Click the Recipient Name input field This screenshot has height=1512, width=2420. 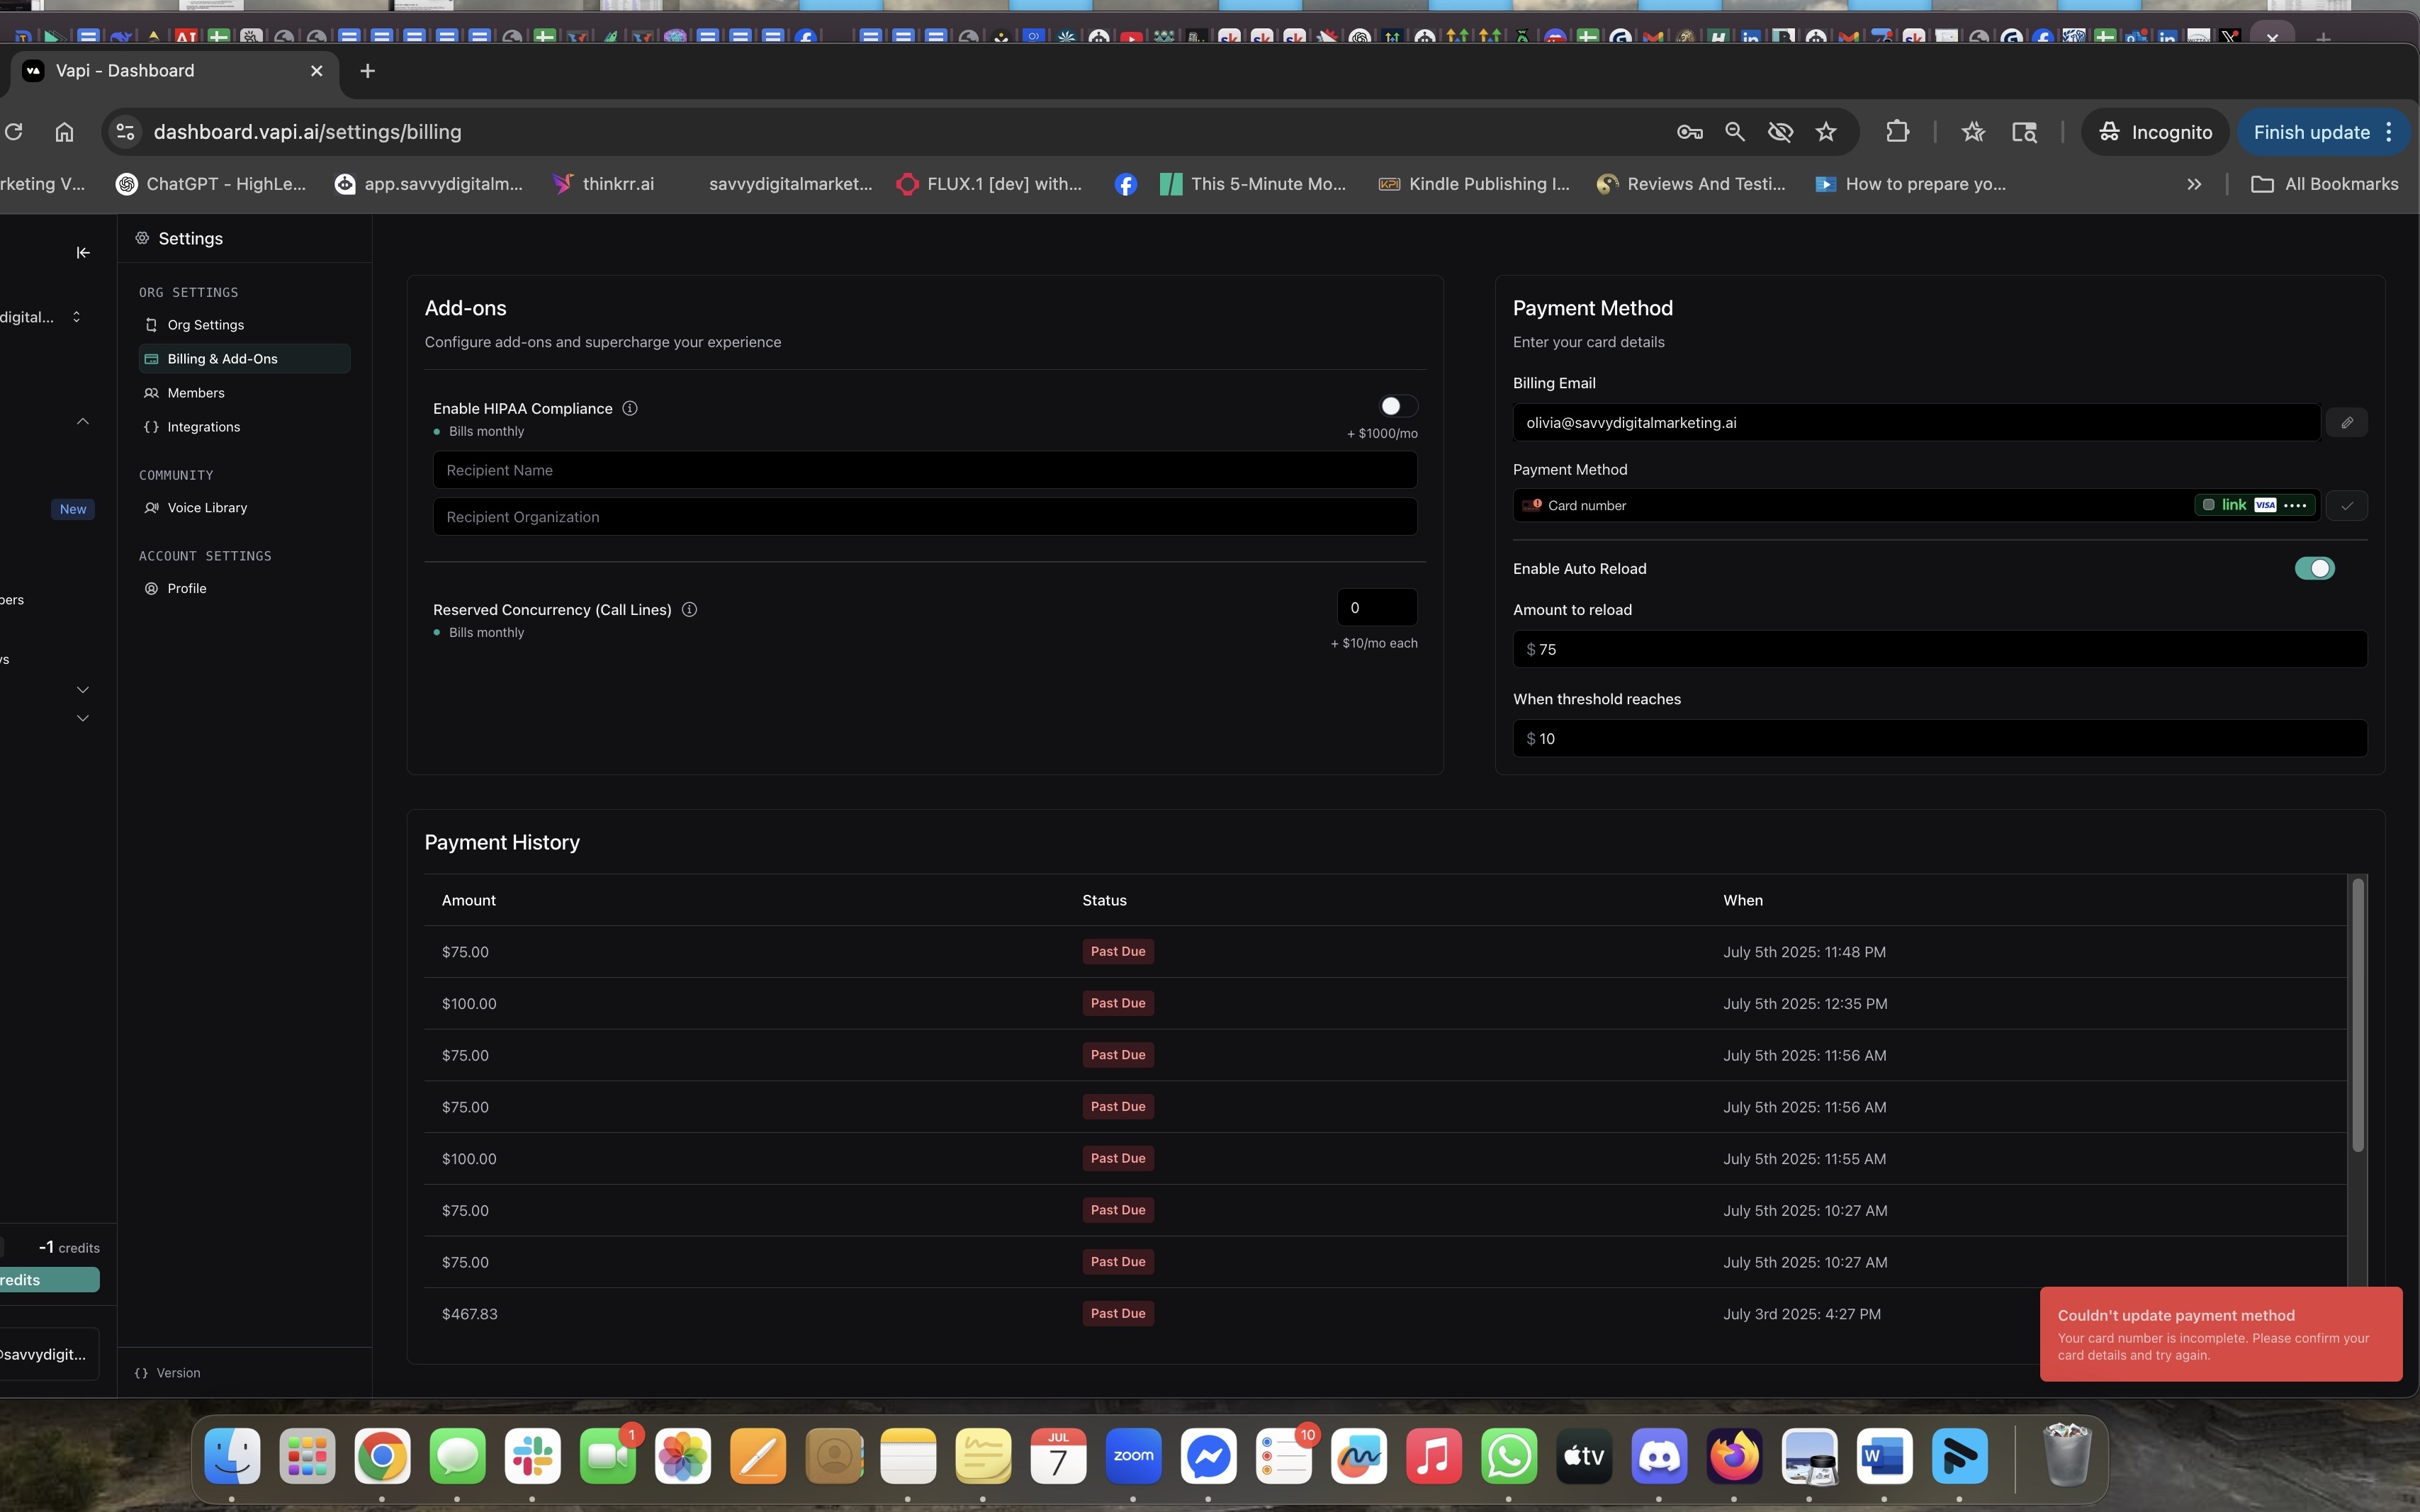coord(924,470)
